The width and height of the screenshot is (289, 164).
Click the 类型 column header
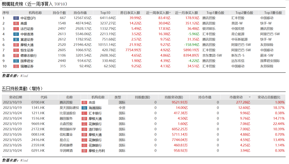point(118,97)
